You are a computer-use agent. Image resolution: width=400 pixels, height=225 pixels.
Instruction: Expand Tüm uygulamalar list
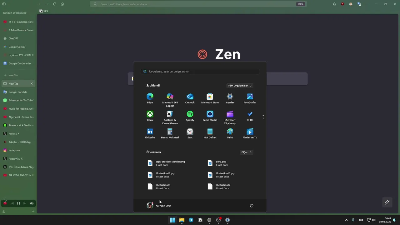click(240, 86)
